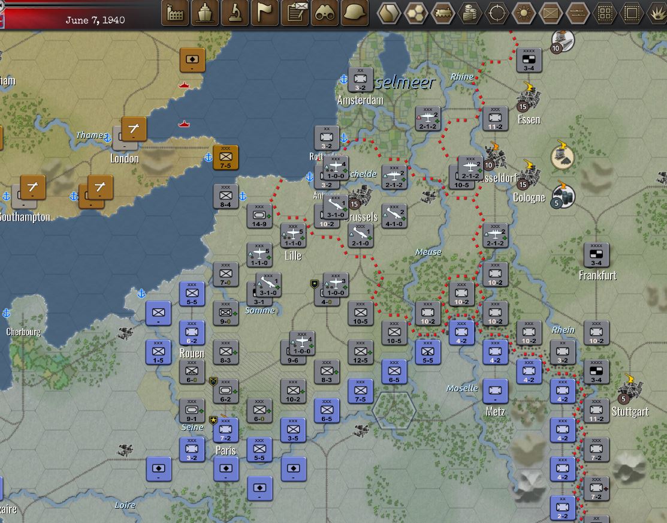Select the 11-2 army beside Stuttgart
Image resolution: width=667 pixels, height=523 pixels.
(596, 411)
